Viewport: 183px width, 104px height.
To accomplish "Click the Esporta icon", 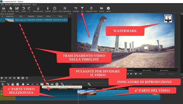I will (108, 9).
